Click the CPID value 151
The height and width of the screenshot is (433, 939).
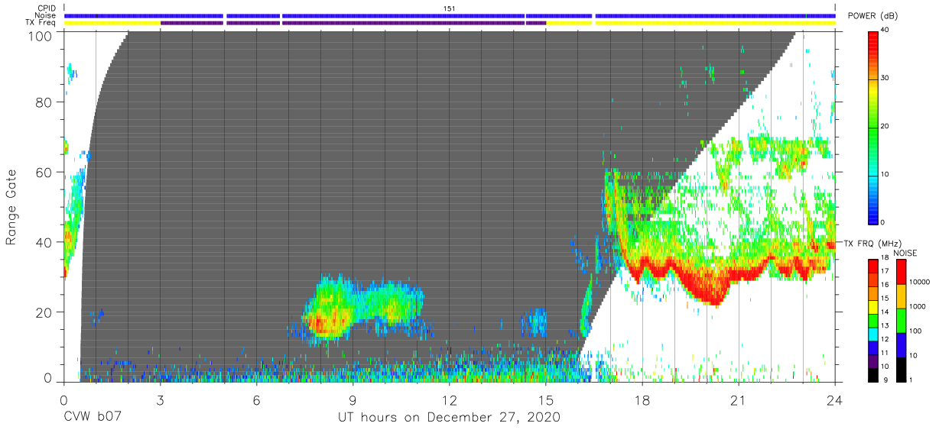pyautogui.click(x=450, y=8)
